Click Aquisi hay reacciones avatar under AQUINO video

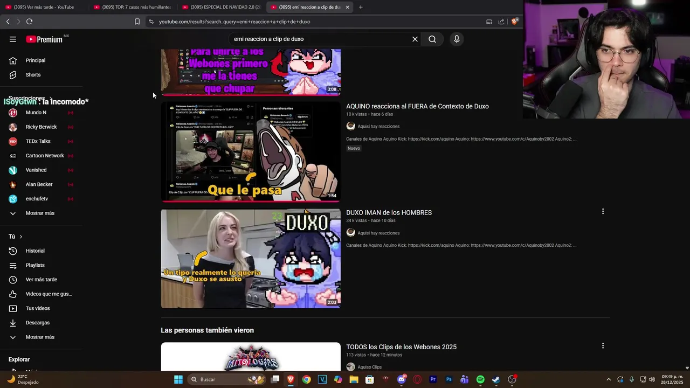[350, 126]
